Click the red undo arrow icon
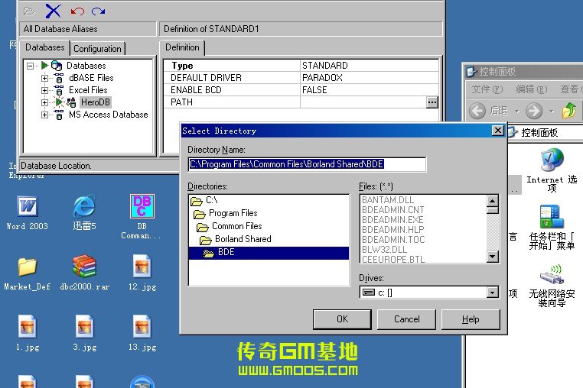 click(x=77, y=11)
